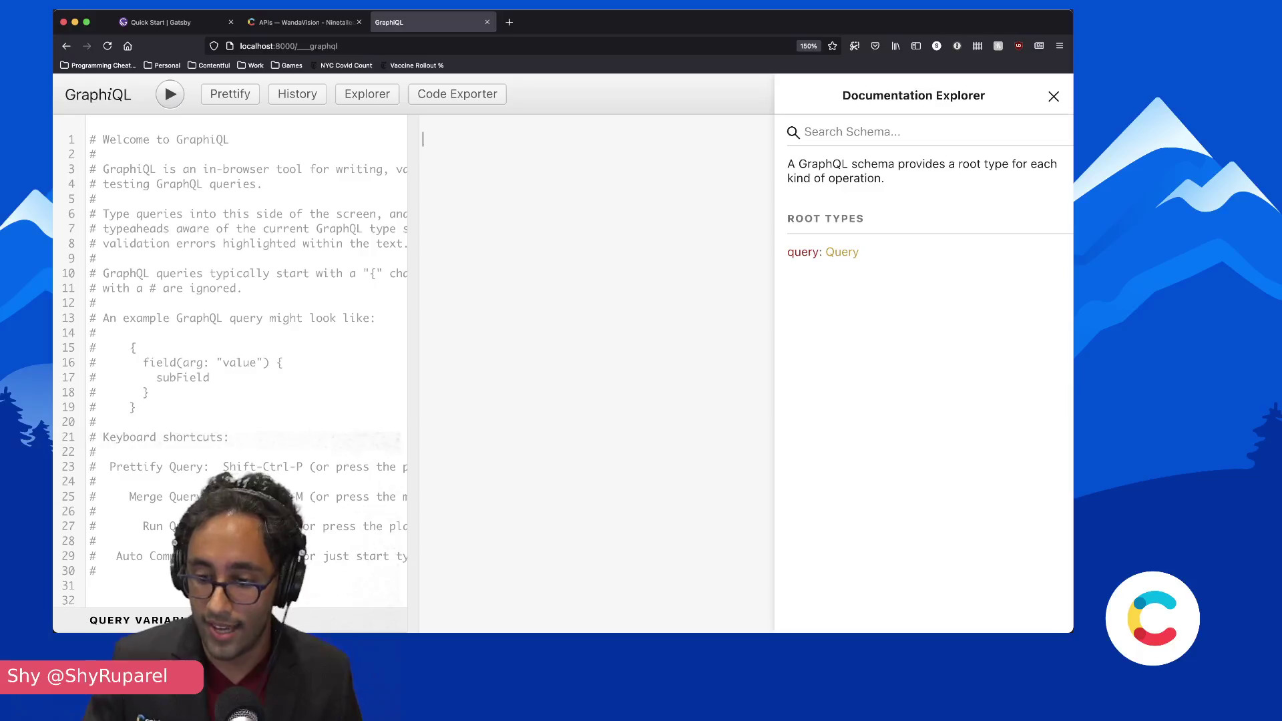Click the white circle S extension icon
The width and height of the screenshot is (1282, 721).
click(937, 46)
